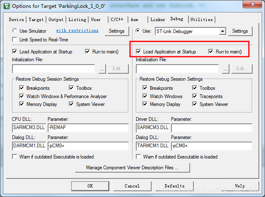Open ST-Link Debugger Settings button
The height and width of the screenshot is (197, 265).
pos(240,31)
